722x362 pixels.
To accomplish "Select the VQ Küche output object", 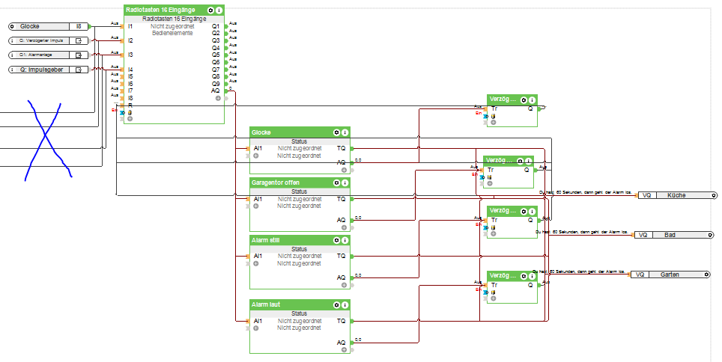I will [x=677, y=195].
